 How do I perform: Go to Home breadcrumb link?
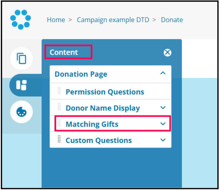56,20
